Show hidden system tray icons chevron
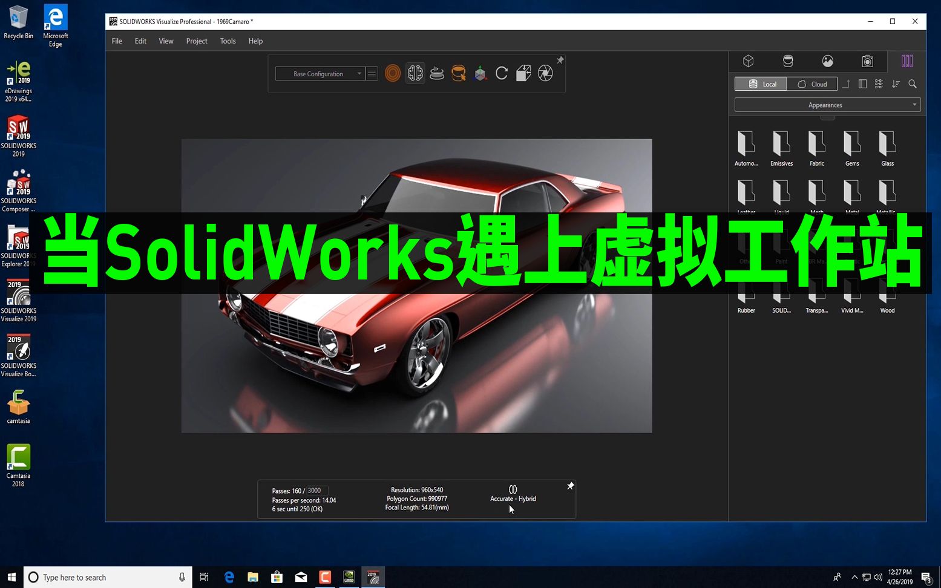Screen dimensions: 941x588 pos(854,577)
